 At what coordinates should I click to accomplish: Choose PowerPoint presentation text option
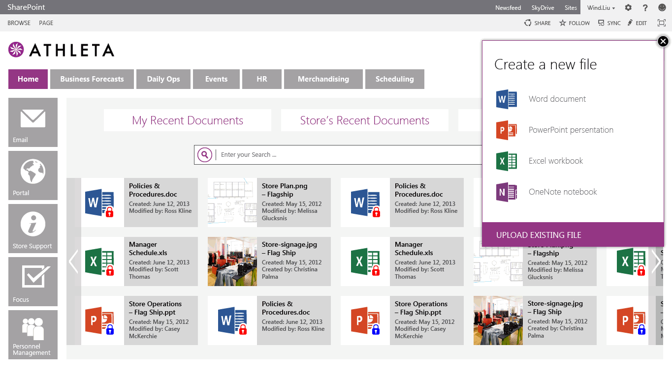(571, 130)
